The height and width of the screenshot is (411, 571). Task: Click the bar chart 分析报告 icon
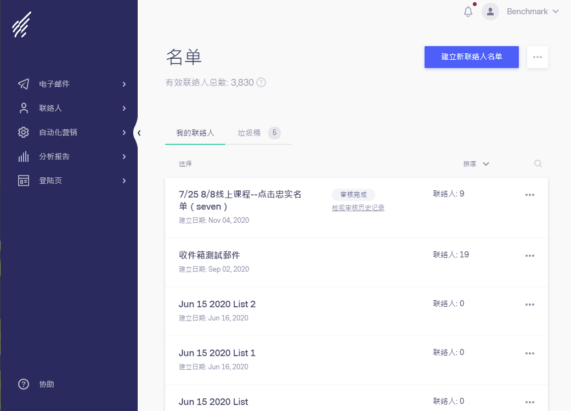pyautogui.click(x=24, y=157)
